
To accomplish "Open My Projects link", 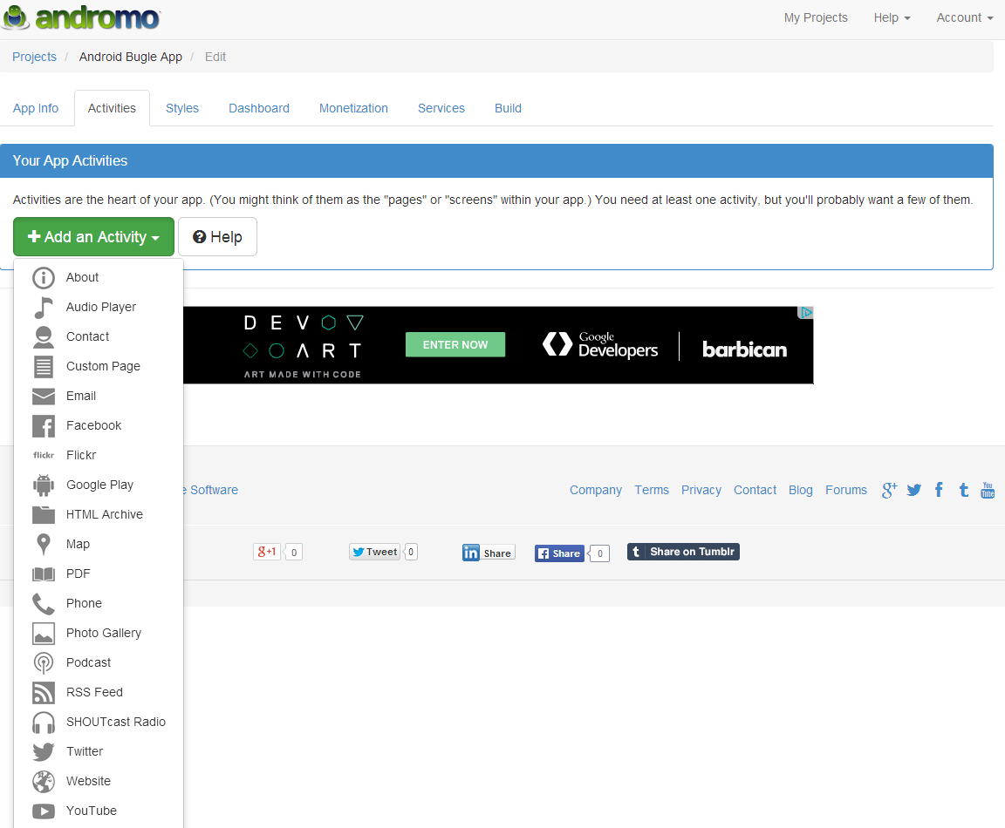I will (x=816, y=18).
